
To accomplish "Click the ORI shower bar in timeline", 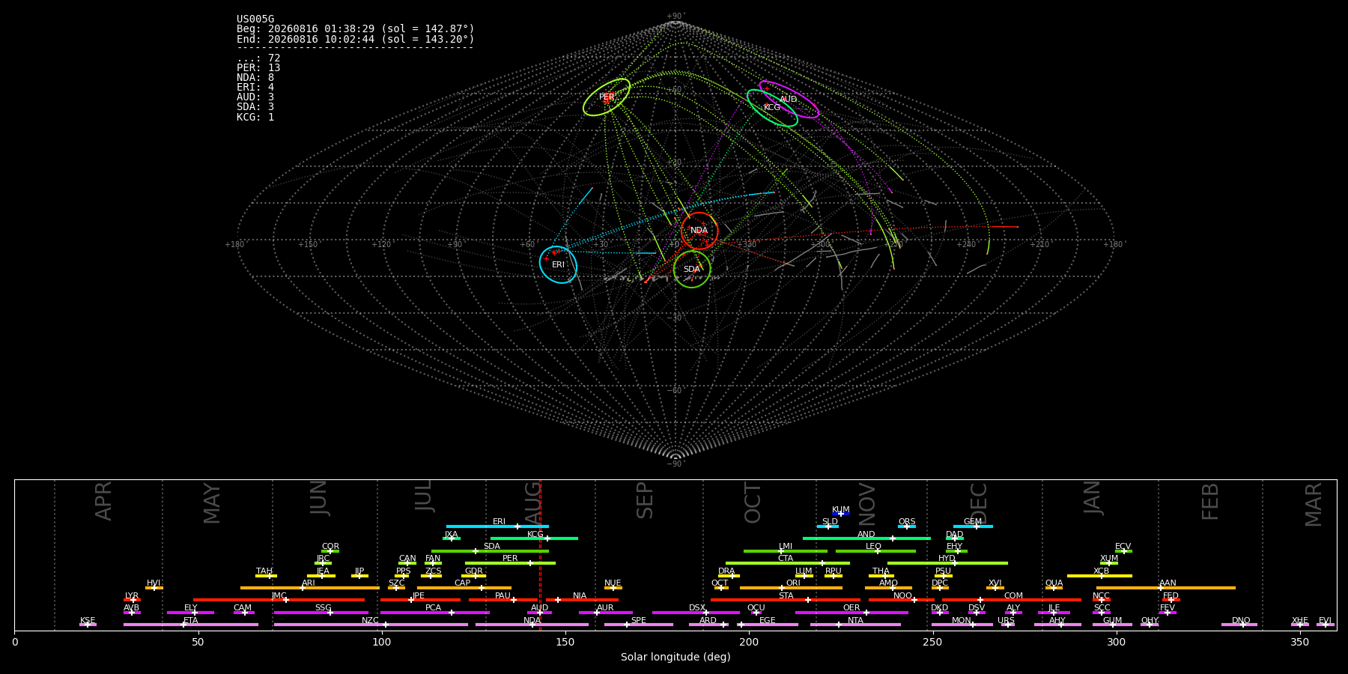I will tap(791, 588).
